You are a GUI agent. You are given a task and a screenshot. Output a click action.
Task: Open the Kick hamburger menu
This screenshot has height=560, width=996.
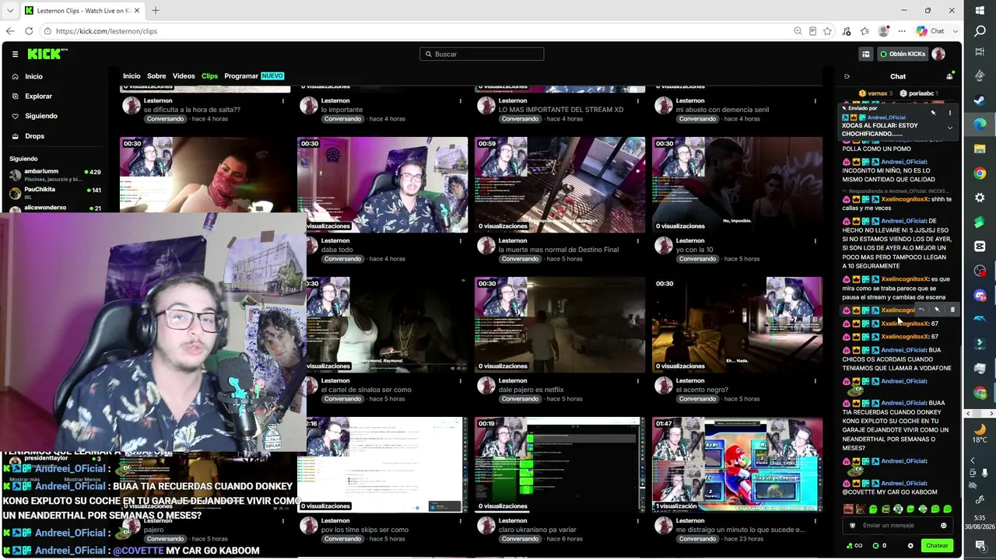point(15,54)
